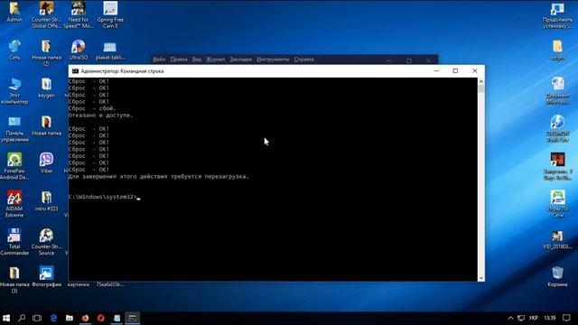This screenshot has height=325, width=578.
Task: Open Инструменты menu in background window
Action: point(273,60)
